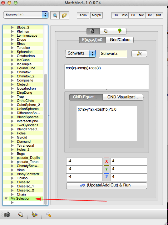168x225 pixels.
Task: Collapse the My Selection tree node
Action: point(6,199)
